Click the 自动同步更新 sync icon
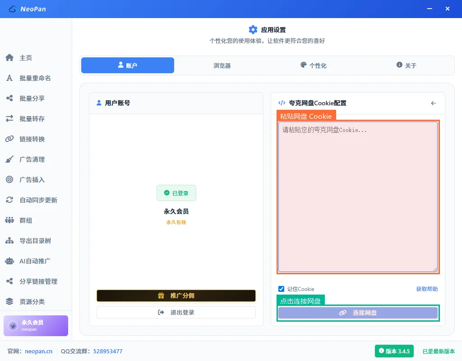The height and width of the screenshot is (361, 462). tap(9, 200)
